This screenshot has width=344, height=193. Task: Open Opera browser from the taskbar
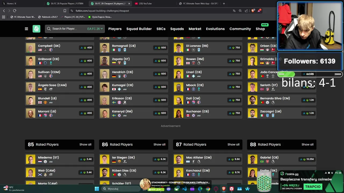pyautogui.click(x=216, y=189)
